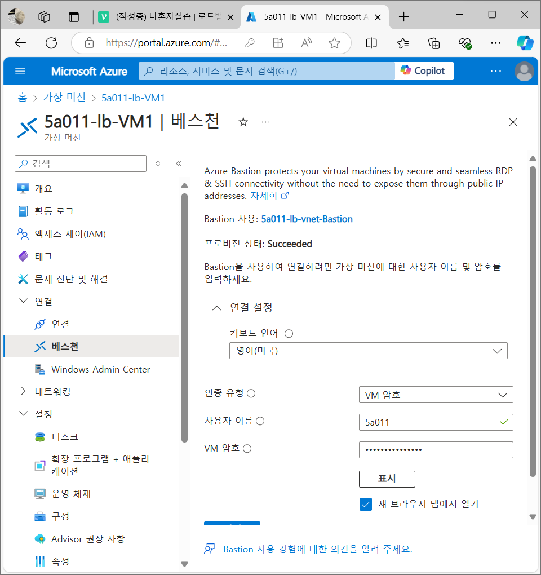
Task: Expand the 네트워킹 group in the sidebar
Action: (x=24, y=391)
